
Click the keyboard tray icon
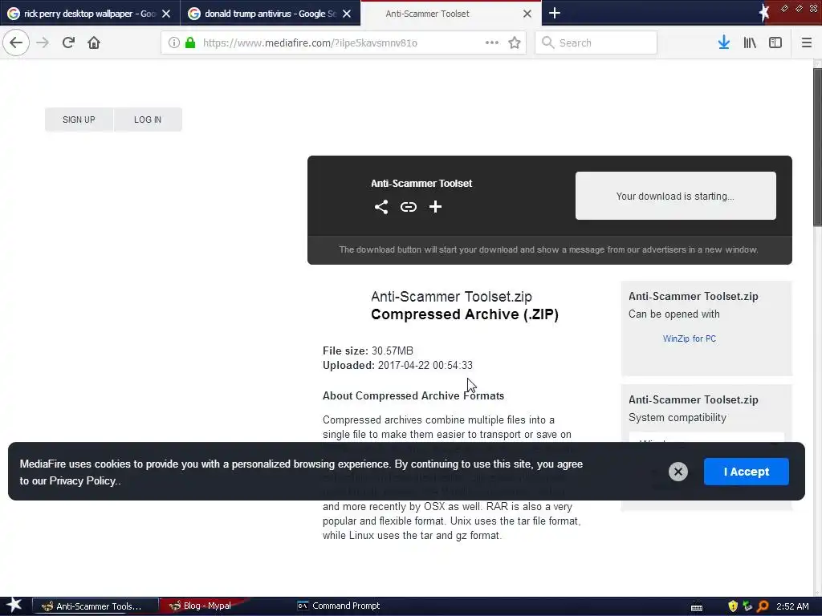[697, 607]
